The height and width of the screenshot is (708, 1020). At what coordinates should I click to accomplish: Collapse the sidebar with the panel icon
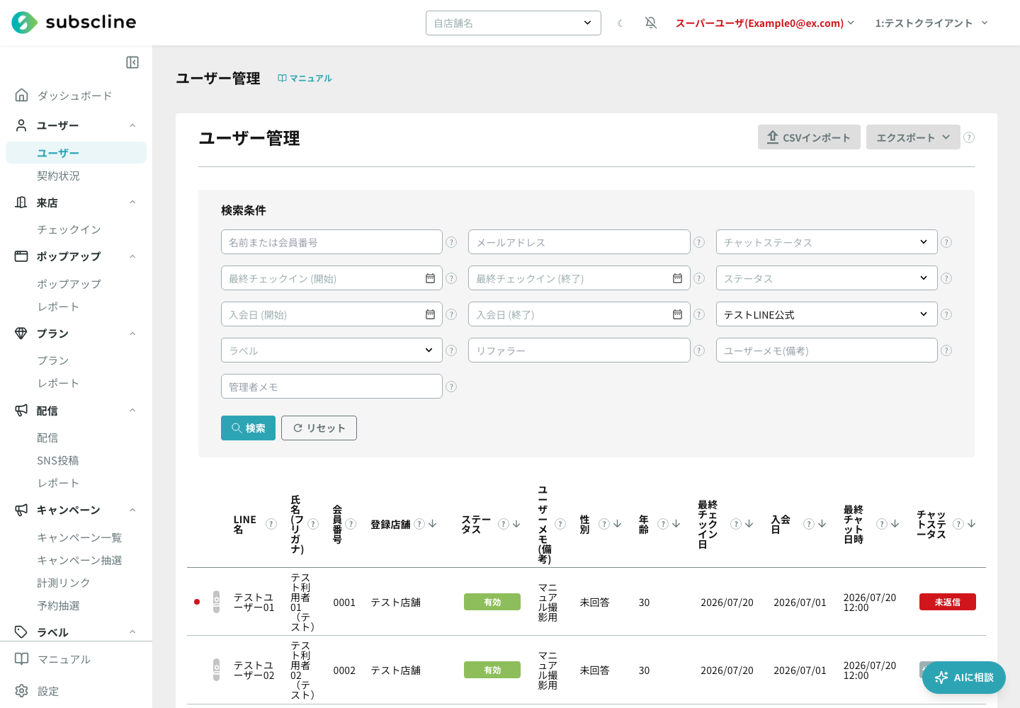tap(132, 62)
